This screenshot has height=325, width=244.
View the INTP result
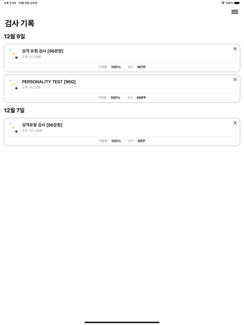click(x=141, y=67)
